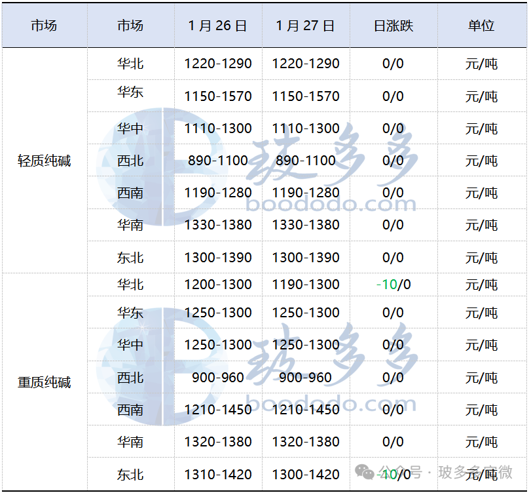Select the 1月26日 column header

click(x=217, y=25)
